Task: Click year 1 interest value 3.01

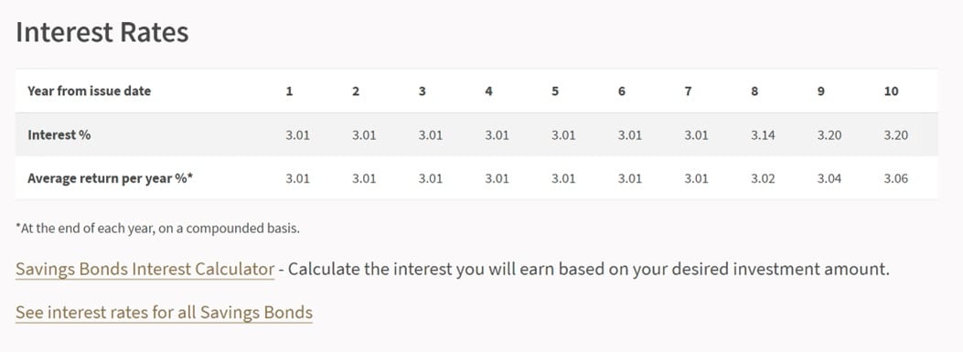Action: pyautogui.click(x=298, y=135)
